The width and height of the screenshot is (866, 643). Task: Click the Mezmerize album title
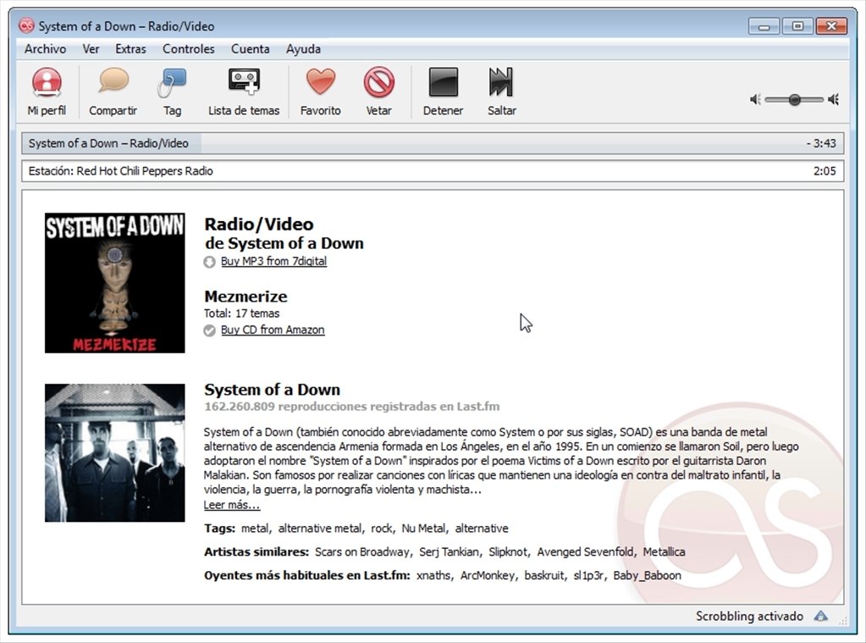pos(245,297)
